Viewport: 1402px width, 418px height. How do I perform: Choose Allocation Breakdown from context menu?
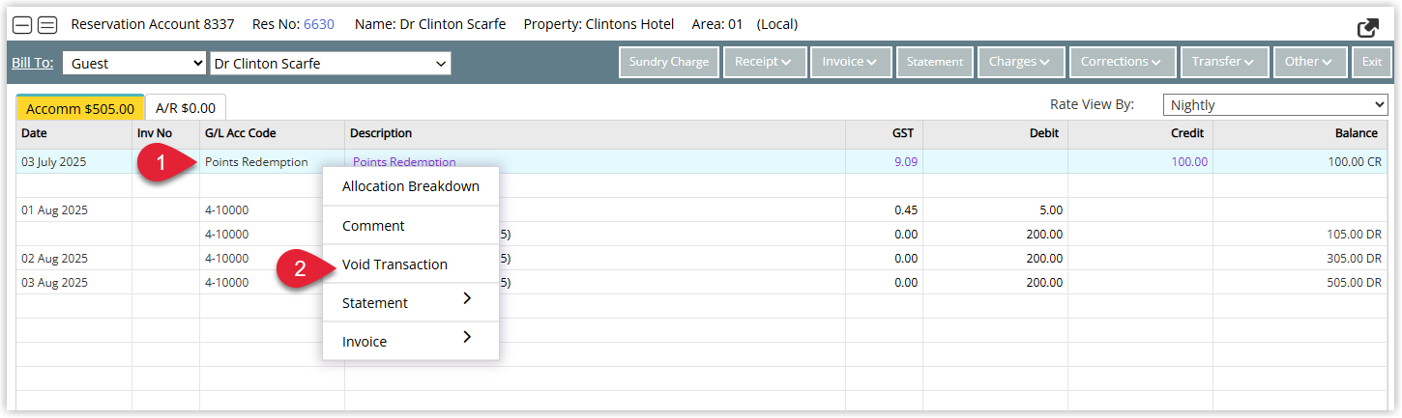pos(411,186)
